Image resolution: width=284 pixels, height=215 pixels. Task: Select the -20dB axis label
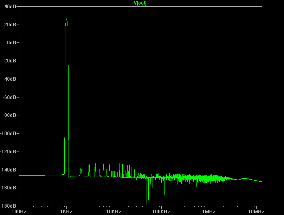[x=9, y=61]
